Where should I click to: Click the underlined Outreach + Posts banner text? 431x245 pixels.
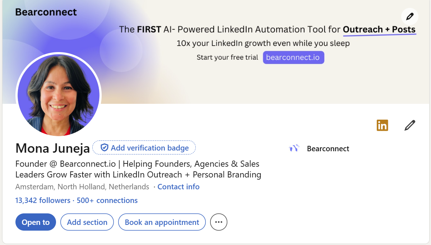click(379, 29)
